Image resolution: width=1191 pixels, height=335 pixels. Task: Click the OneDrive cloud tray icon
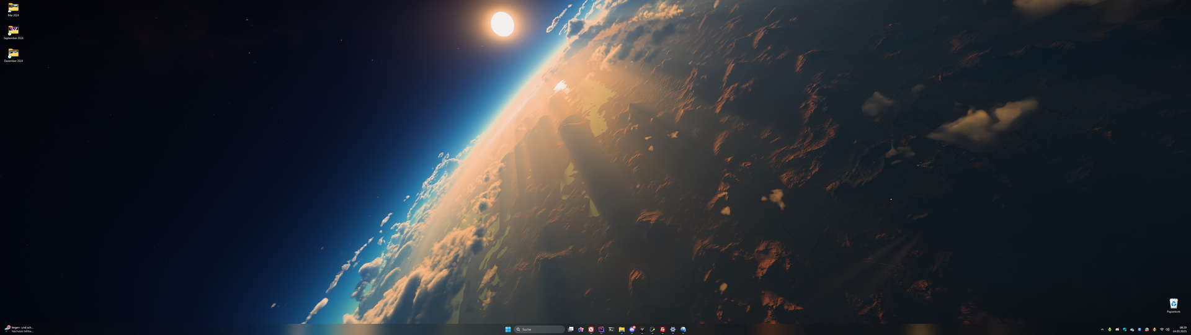[x=1132, y=329]
